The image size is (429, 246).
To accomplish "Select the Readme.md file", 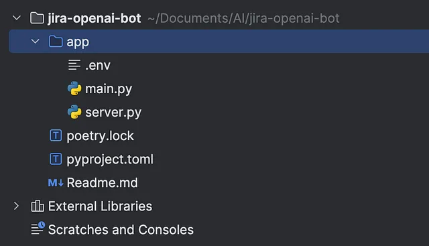I will (103, 182).
